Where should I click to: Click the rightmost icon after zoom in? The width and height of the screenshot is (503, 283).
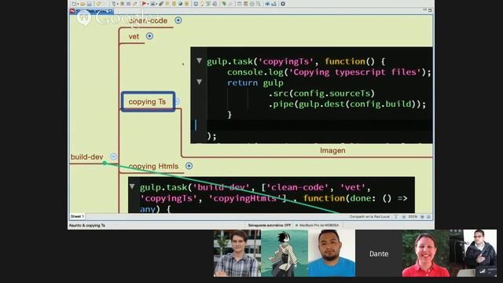[x=428, y=217]
